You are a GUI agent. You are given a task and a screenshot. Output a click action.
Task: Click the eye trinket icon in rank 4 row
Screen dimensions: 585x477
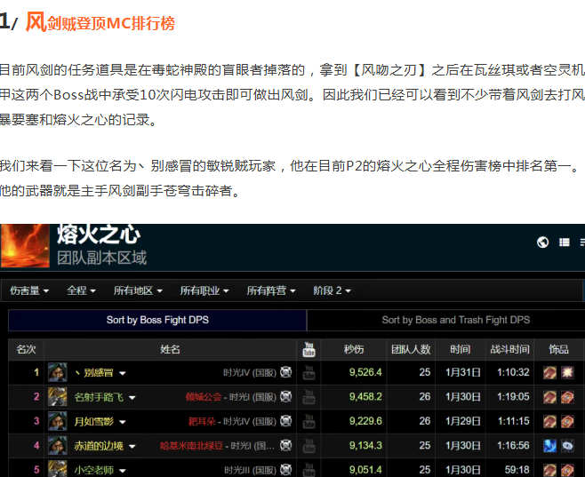coord(567,445)
